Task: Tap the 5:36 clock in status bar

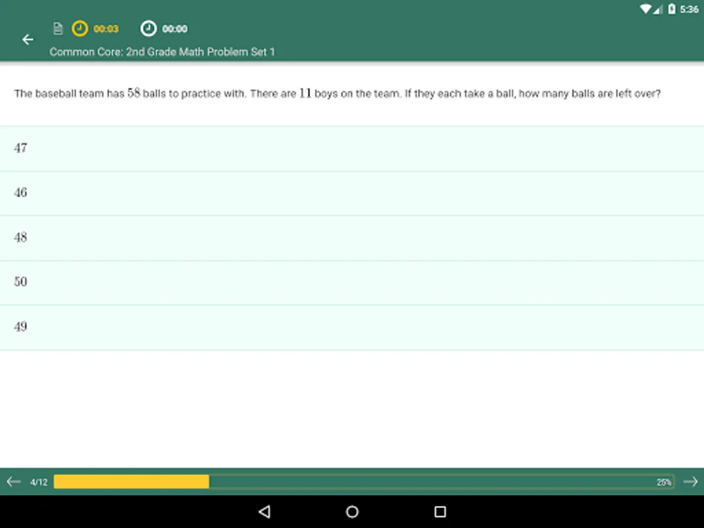Action: [689, 9]
